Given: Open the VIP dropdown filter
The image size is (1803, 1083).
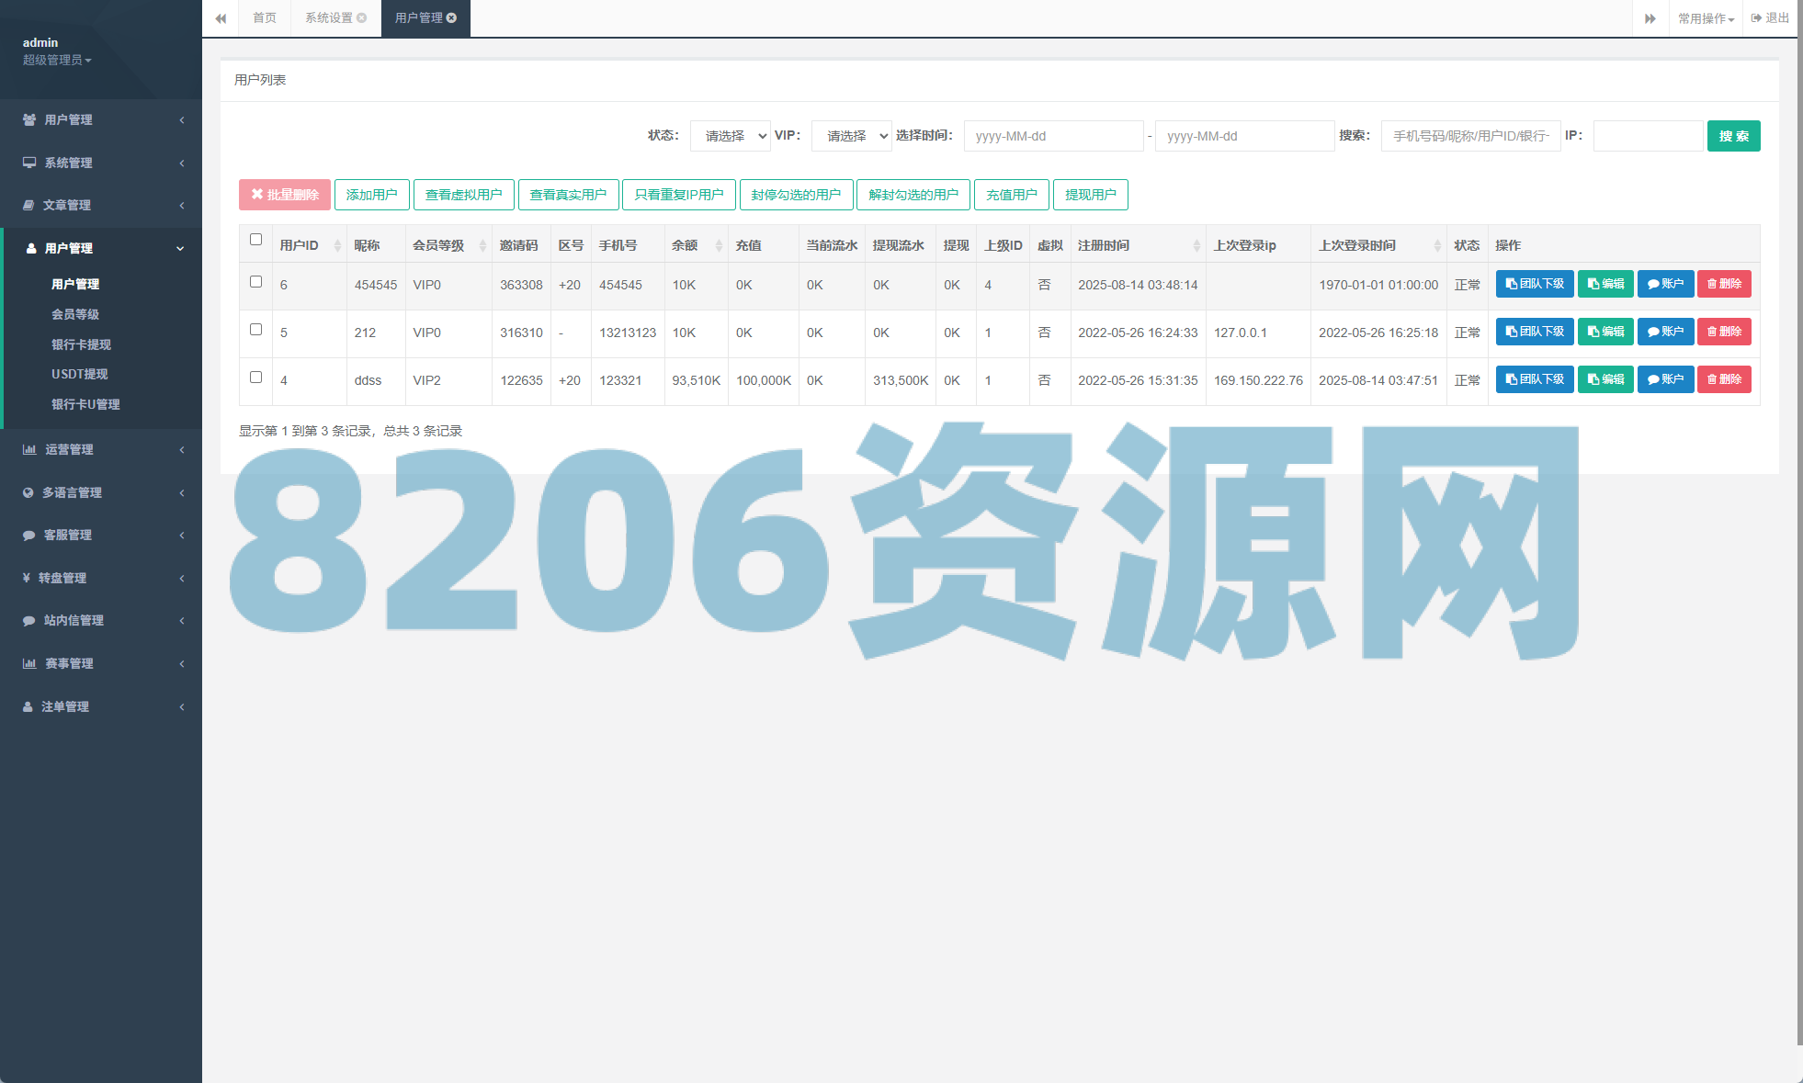Looking at the screenshot, I should (852, 136).
